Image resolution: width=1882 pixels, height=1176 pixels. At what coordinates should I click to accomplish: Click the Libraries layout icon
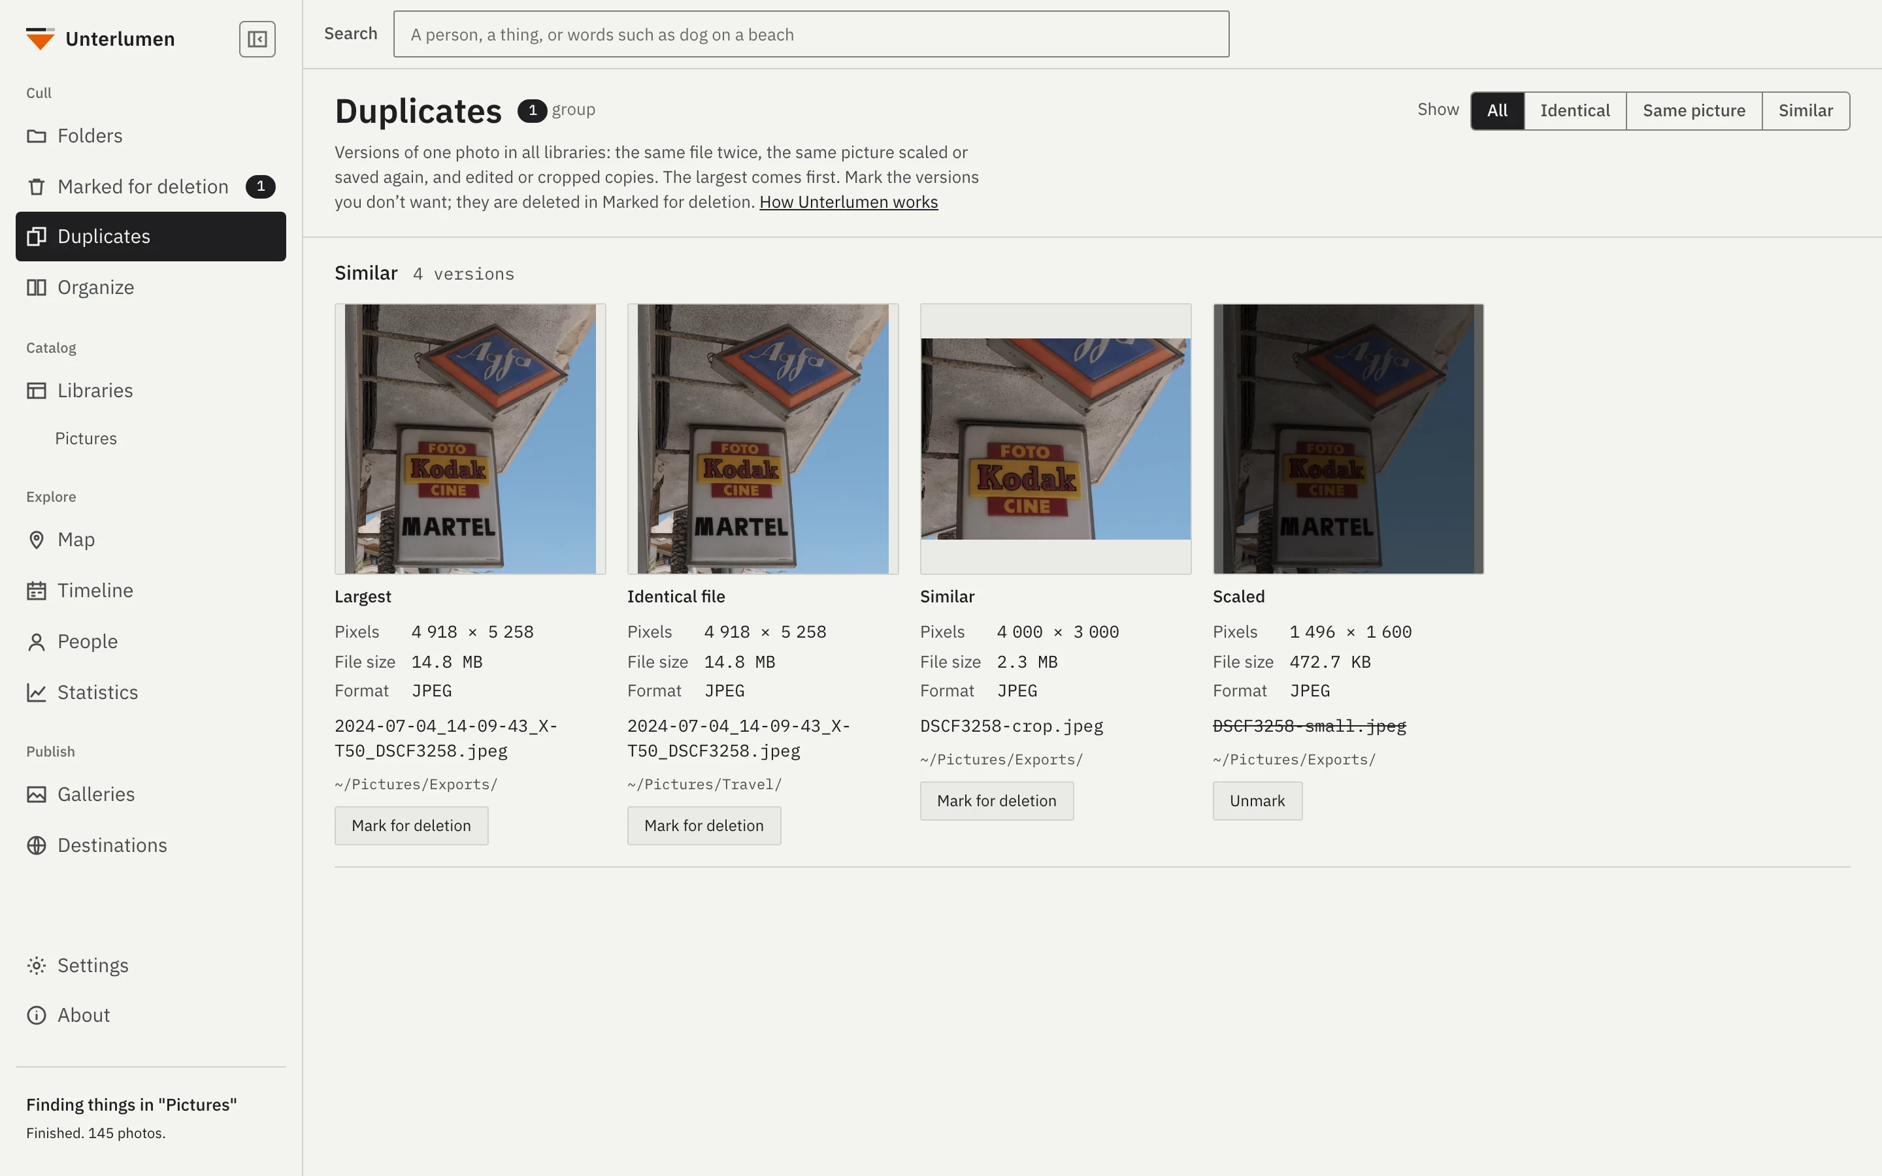(37, 391)
